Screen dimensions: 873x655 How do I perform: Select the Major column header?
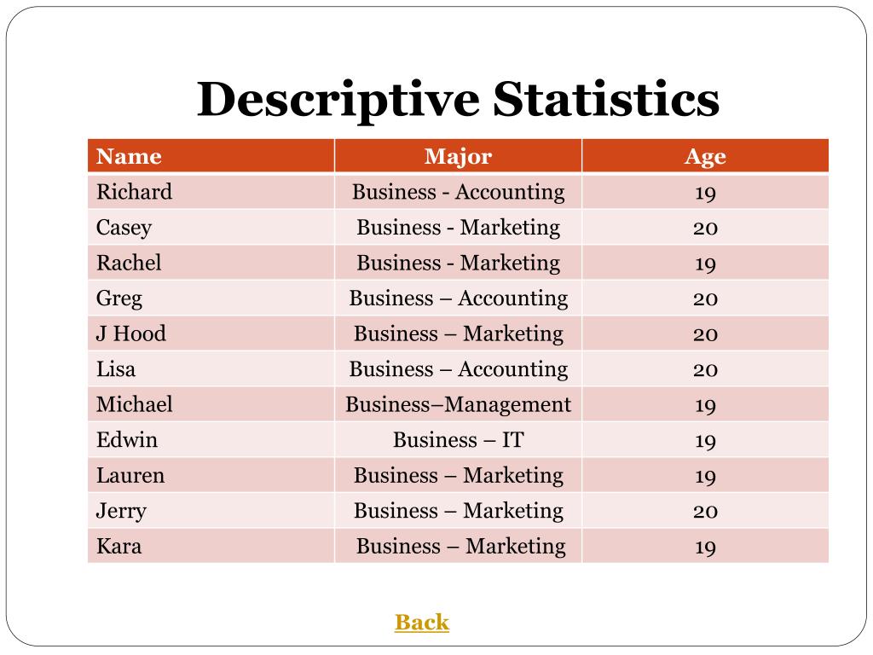pyautogui.click(x=458, y=156)
